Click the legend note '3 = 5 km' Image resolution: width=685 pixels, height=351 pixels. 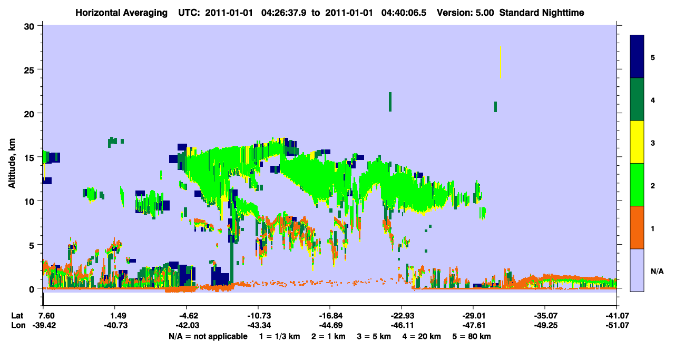[x=374, y=336]
